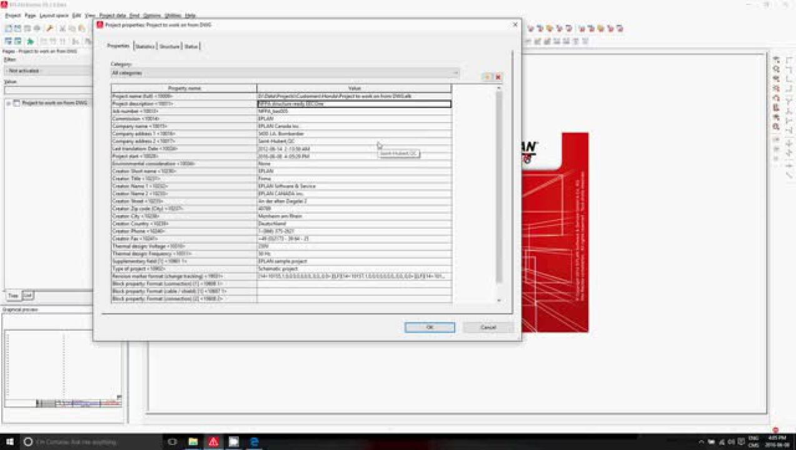Open File Explorer from the taskbar
The height and width of the screenshot is (450, 796).
[x=193, y=442]
